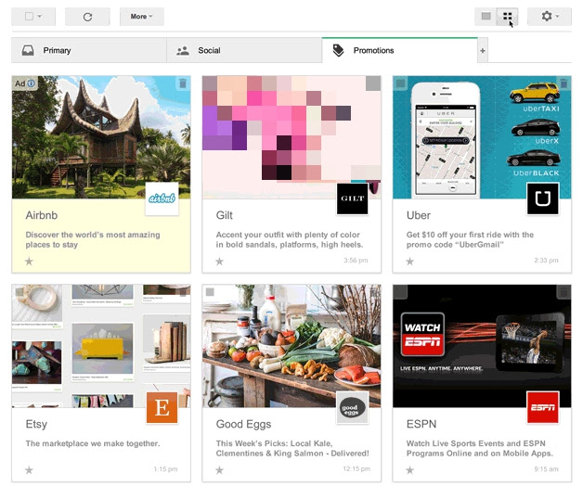The image size is (583, 486).
Task: Click the GILT logo badge
Action: pos(353,198)
